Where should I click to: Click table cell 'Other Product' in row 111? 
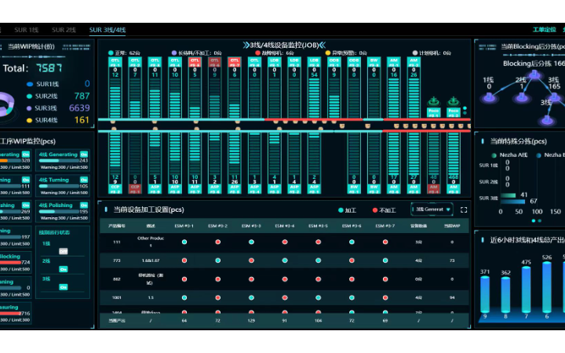151,242
